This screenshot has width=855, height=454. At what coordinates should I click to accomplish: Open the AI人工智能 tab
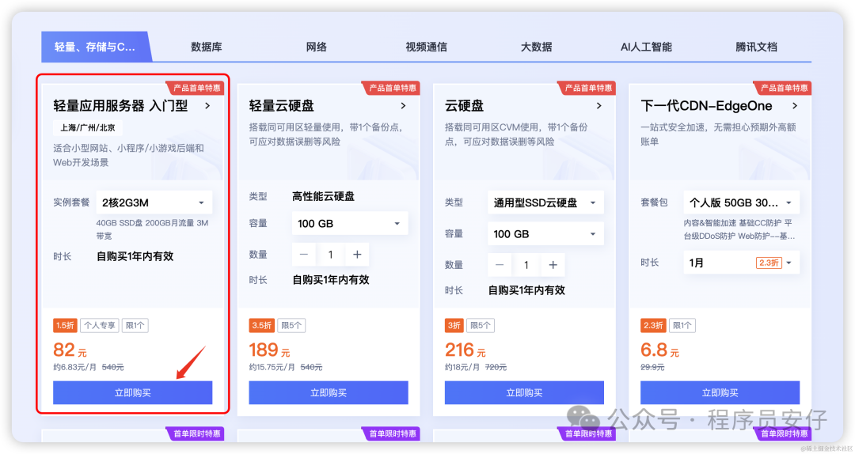(x=646, y=47)
